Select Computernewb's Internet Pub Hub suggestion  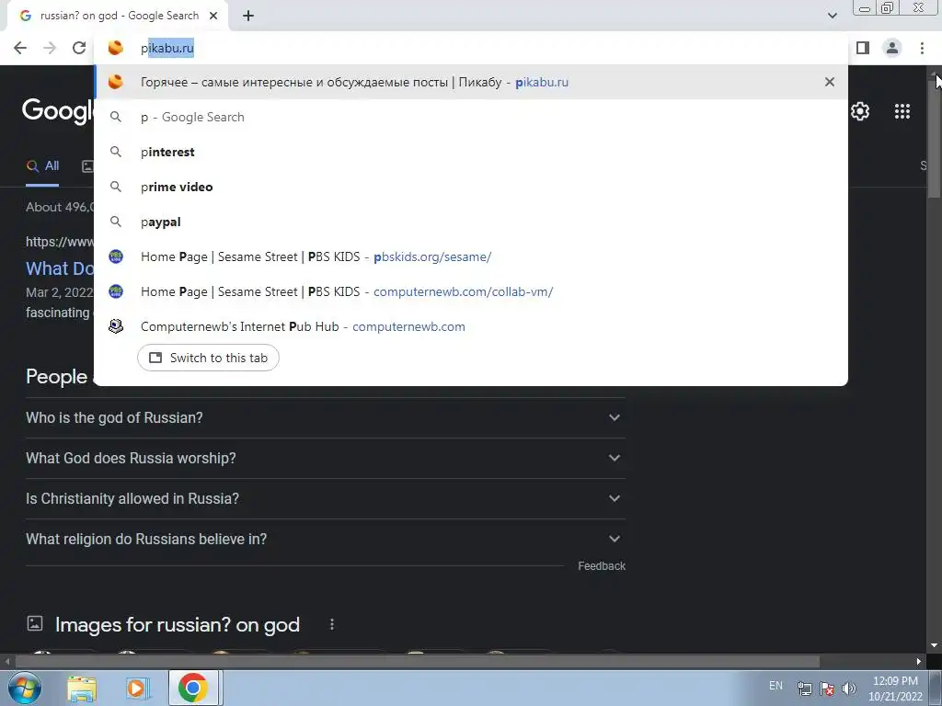[x=471, y=326]
